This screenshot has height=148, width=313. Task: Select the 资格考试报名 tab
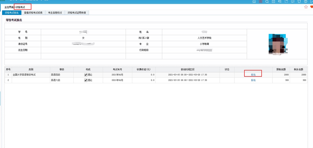11,12
